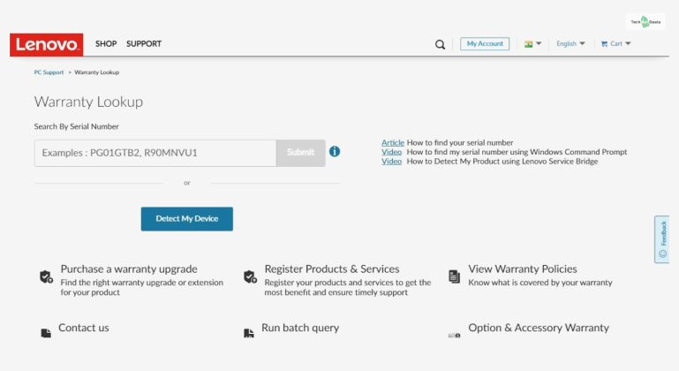Open Contact us link
The image size is (679, 371).
pyautogui.click(x=84, y=328)
